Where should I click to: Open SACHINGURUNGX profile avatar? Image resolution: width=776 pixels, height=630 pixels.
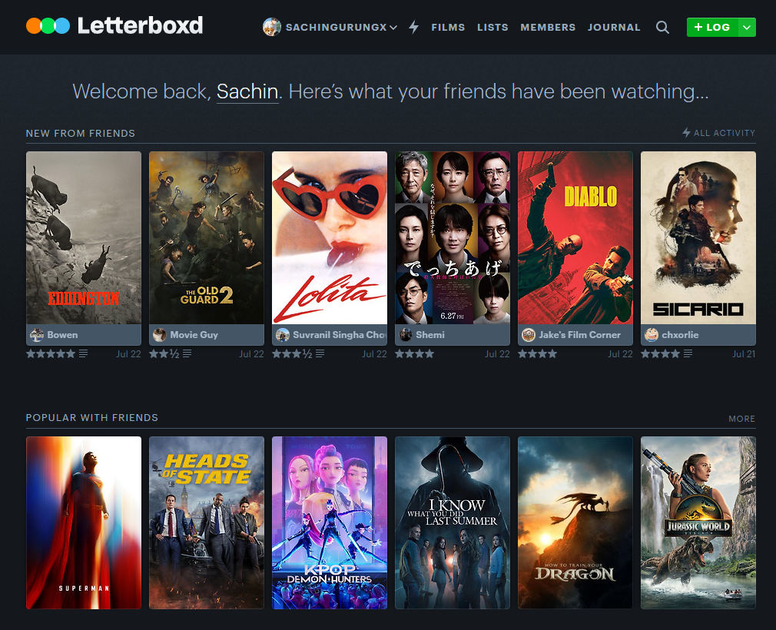coord(272,27)
